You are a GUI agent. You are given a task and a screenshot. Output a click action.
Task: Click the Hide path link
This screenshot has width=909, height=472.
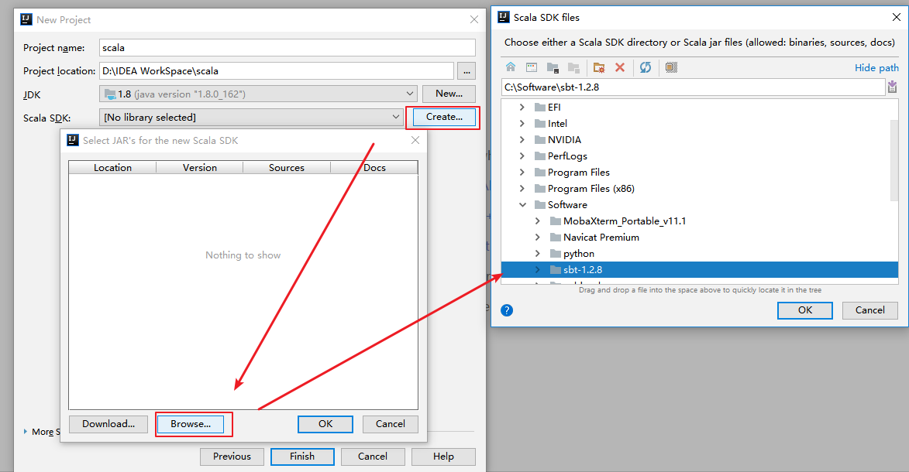click(x=876, y=68)
